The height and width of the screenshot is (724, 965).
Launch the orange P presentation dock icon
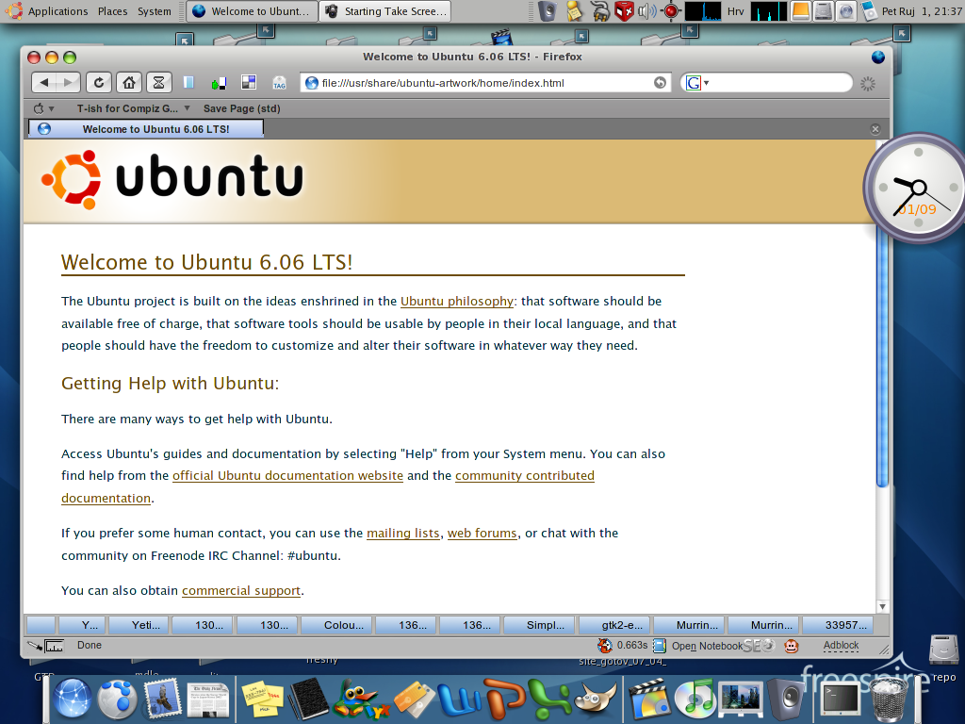click(x=505, y=699)
